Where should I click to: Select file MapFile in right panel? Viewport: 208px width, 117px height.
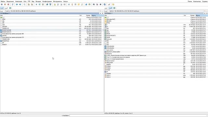(x=156, y=64)
